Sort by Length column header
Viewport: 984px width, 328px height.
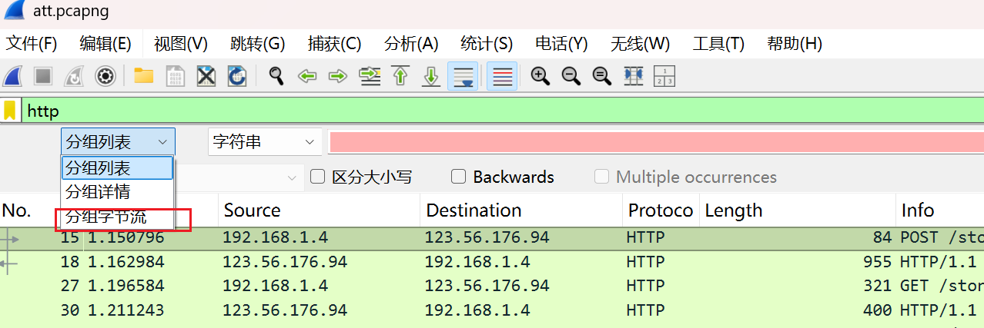point(798,210)
